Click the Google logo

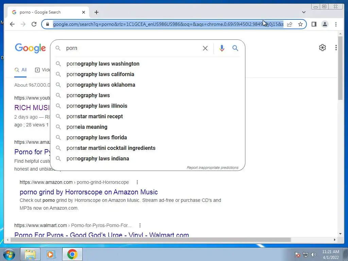(30, 48)
